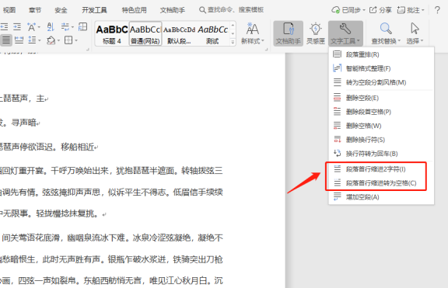Image resolution: width=448 pixels, height=288 pixels.
Task: Switch to the 章节 tab
Action: [x=34, y=10]
